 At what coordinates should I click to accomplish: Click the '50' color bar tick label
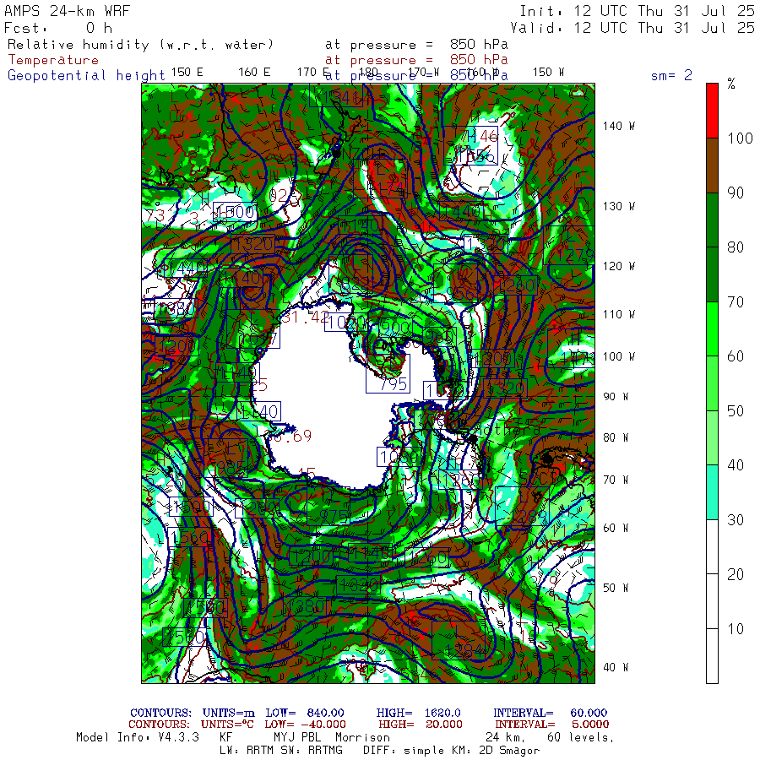pyautogui.click(x=736, y=411)
